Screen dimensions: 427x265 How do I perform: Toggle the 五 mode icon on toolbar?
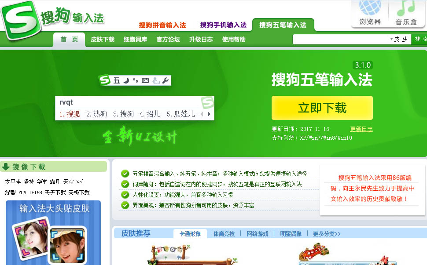click(117, 80)
